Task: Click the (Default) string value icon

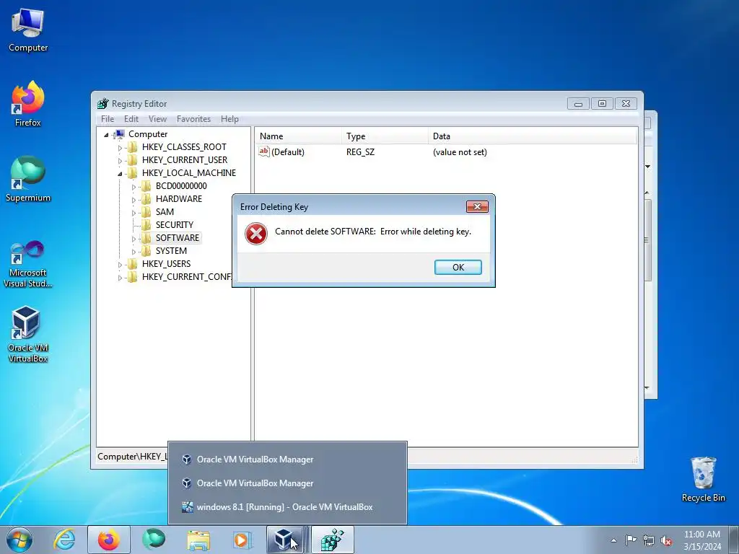Action: (x=264, y=151)
